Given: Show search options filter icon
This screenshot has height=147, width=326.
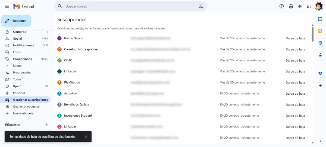Looking at the screenshot, I should (x=201, y=6).
